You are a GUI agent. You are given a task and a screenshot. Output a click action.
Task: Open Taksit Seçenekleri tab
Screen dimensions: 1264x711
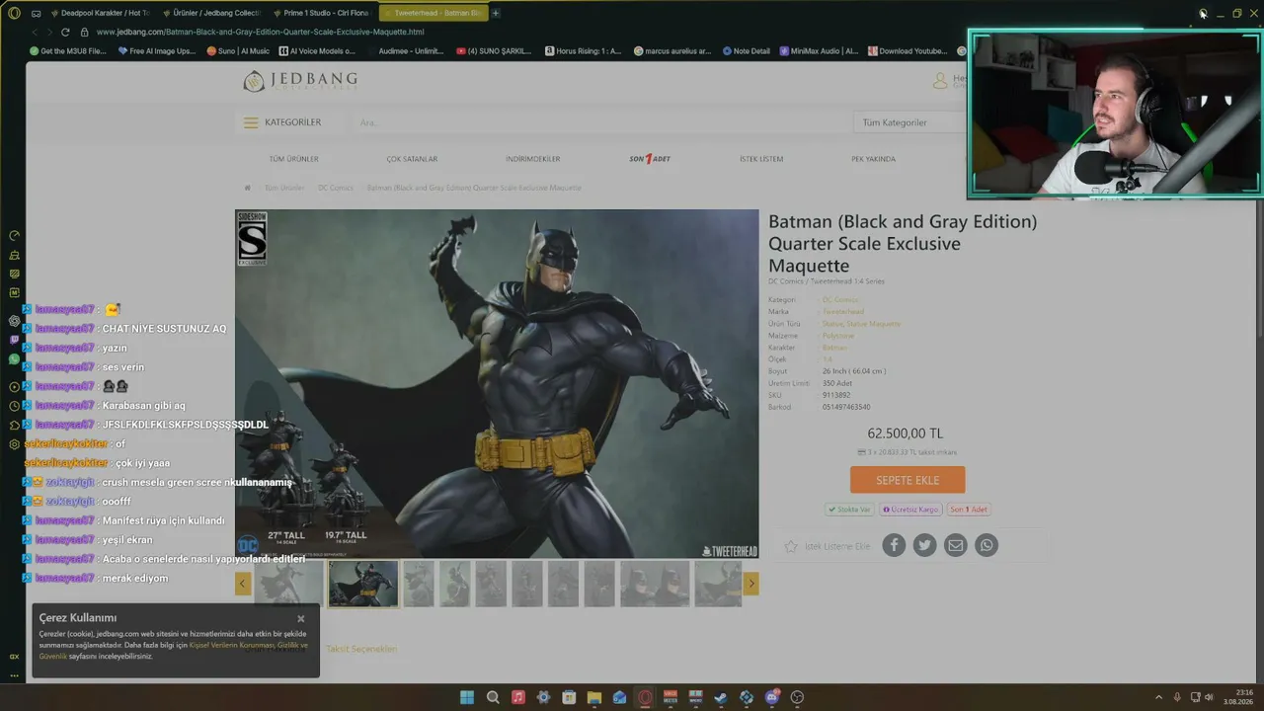[361, 649]
